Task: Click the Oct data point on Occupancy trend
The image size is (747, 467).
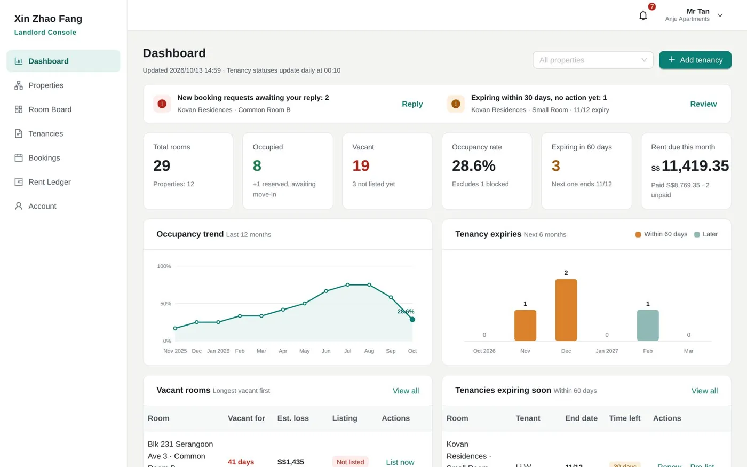Action: (412, 319)
